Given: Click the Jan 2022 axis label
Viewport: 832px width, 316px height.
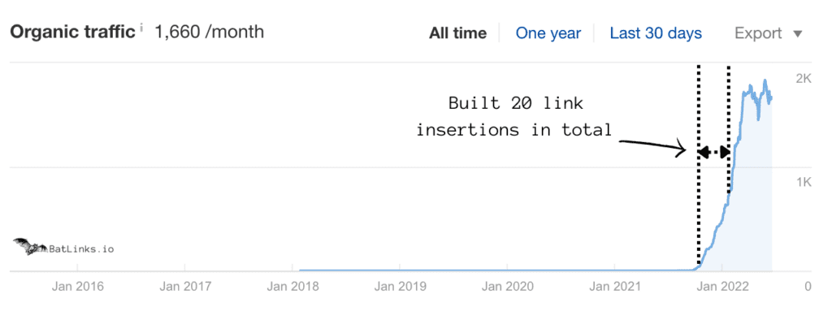Looking at the screenshot, I should (x=721, y=287).
